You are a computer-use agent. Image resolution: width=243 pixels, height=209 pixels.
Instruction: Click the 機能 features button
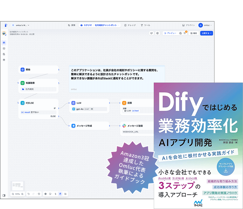point(193,33)
